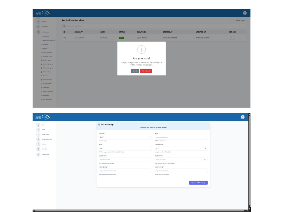Click the scroll-up arrow on vertical scrollbar
The width and height of the screenshot is (283, 212).
249,114
